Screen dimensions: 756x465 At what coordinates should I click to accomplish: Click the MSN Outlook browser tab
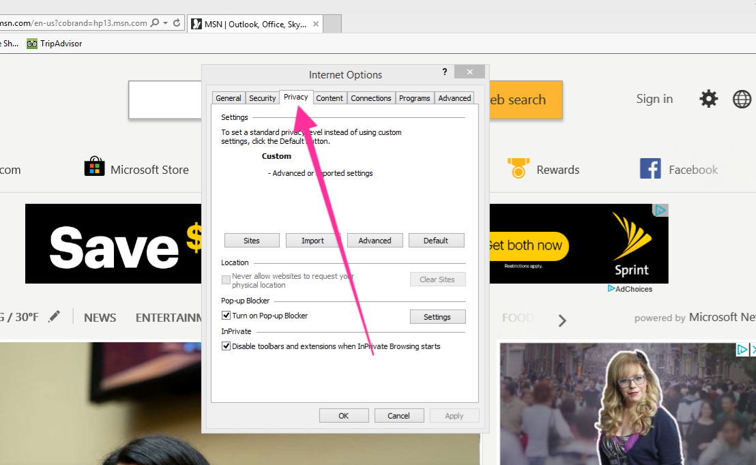(x=255, y=24)
